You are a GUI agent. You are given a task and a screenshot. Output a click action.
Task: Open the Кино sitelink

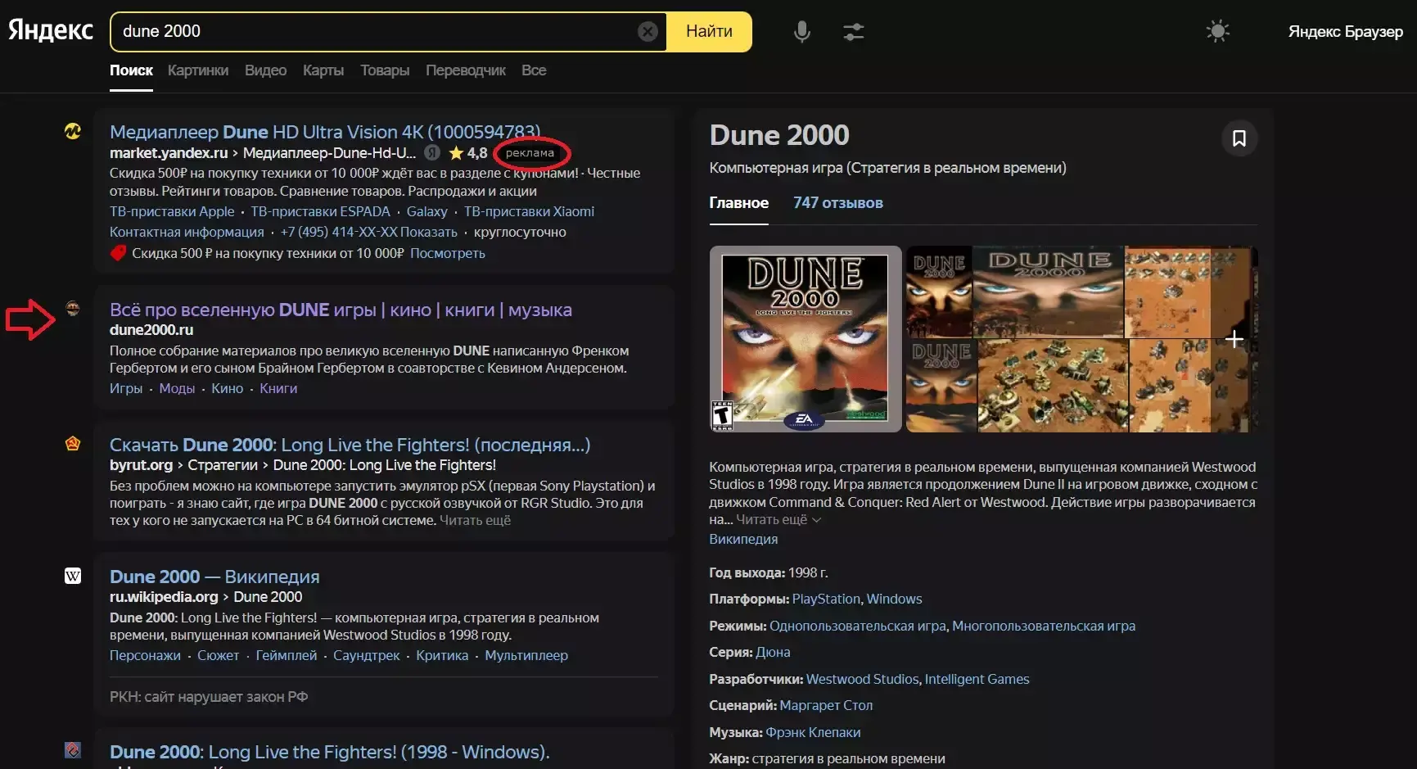point(227,388)
